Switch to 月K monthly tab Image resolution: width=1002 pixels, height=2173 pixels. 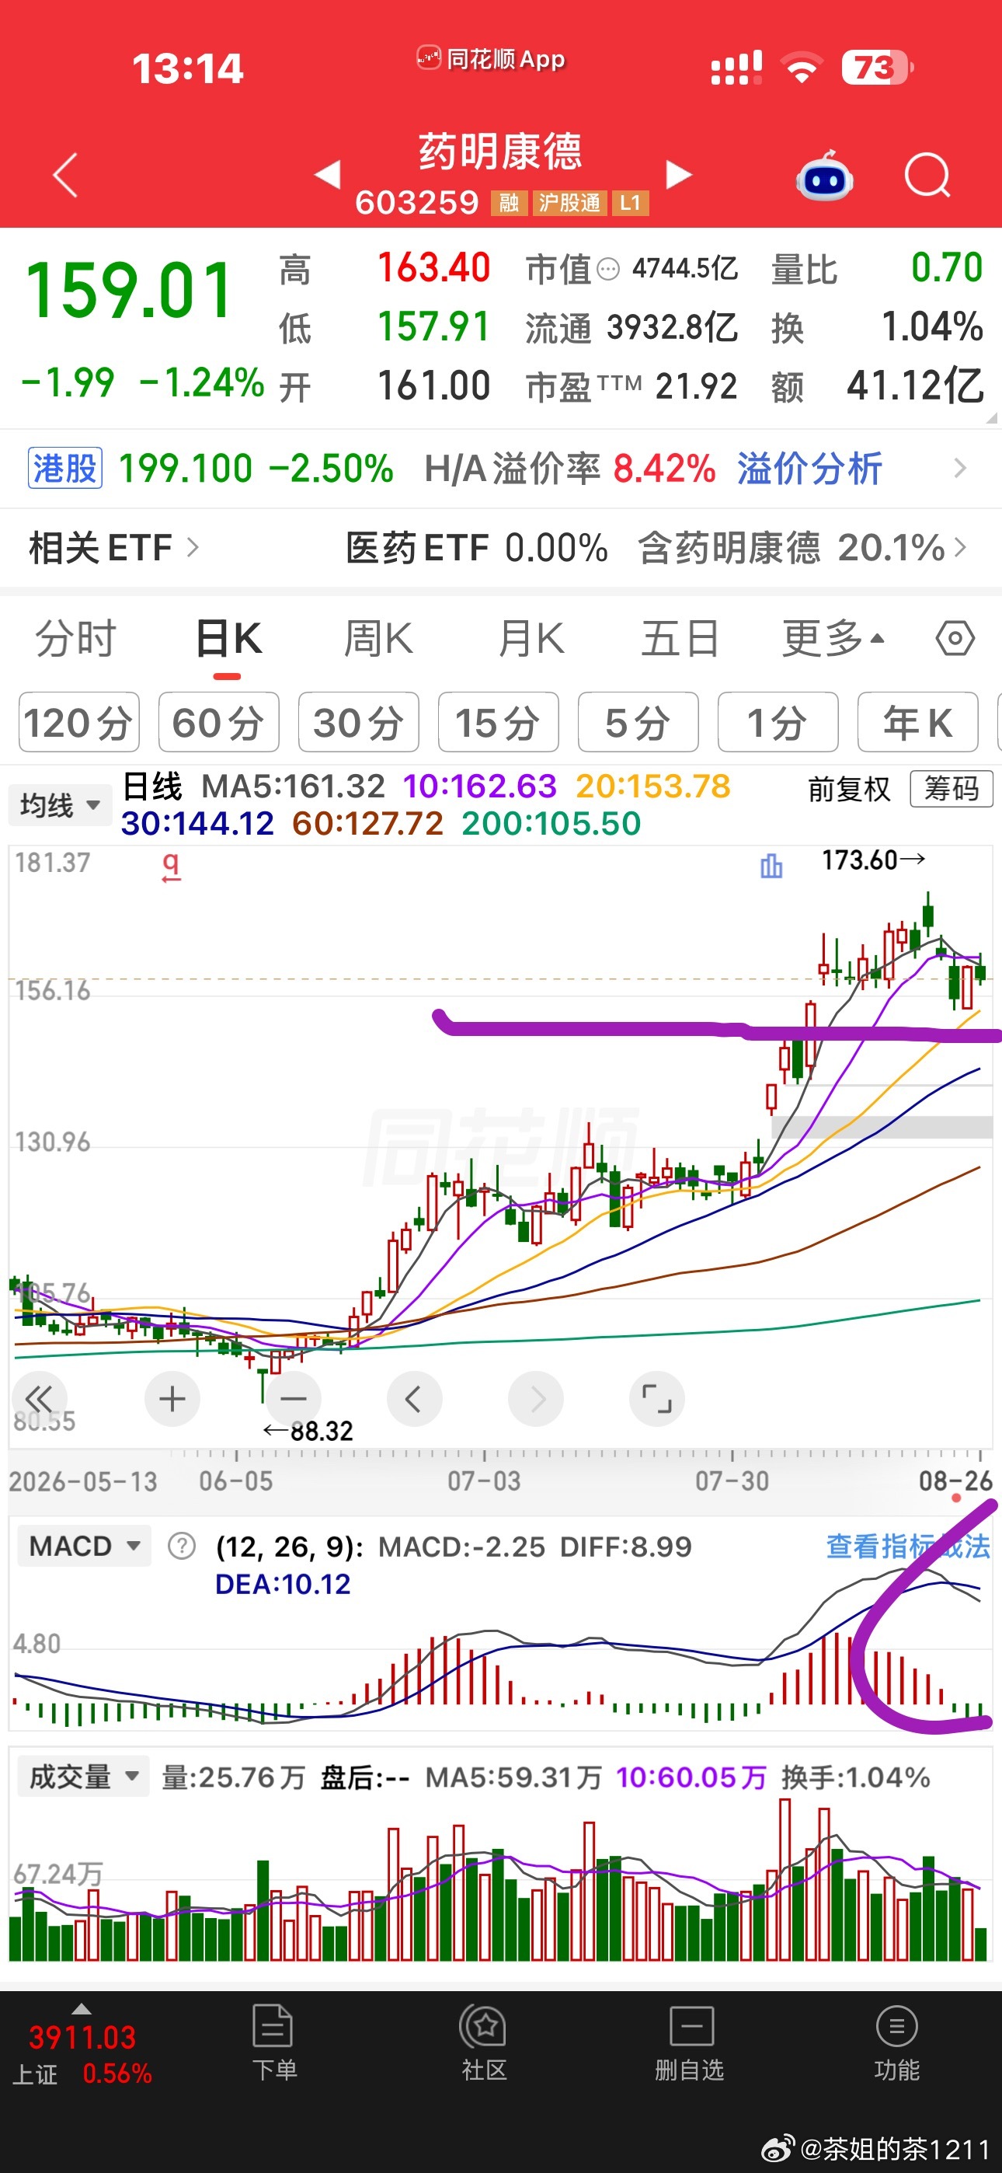(531, 639)
